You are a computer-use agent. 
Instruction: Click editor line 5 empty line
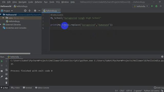coord(107,28)
